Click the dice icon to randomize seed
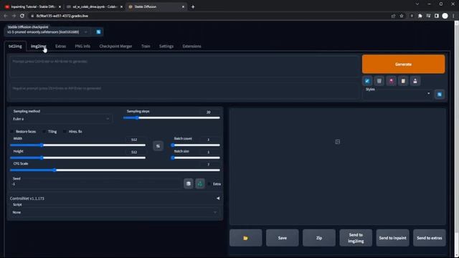 pos(189,183)
